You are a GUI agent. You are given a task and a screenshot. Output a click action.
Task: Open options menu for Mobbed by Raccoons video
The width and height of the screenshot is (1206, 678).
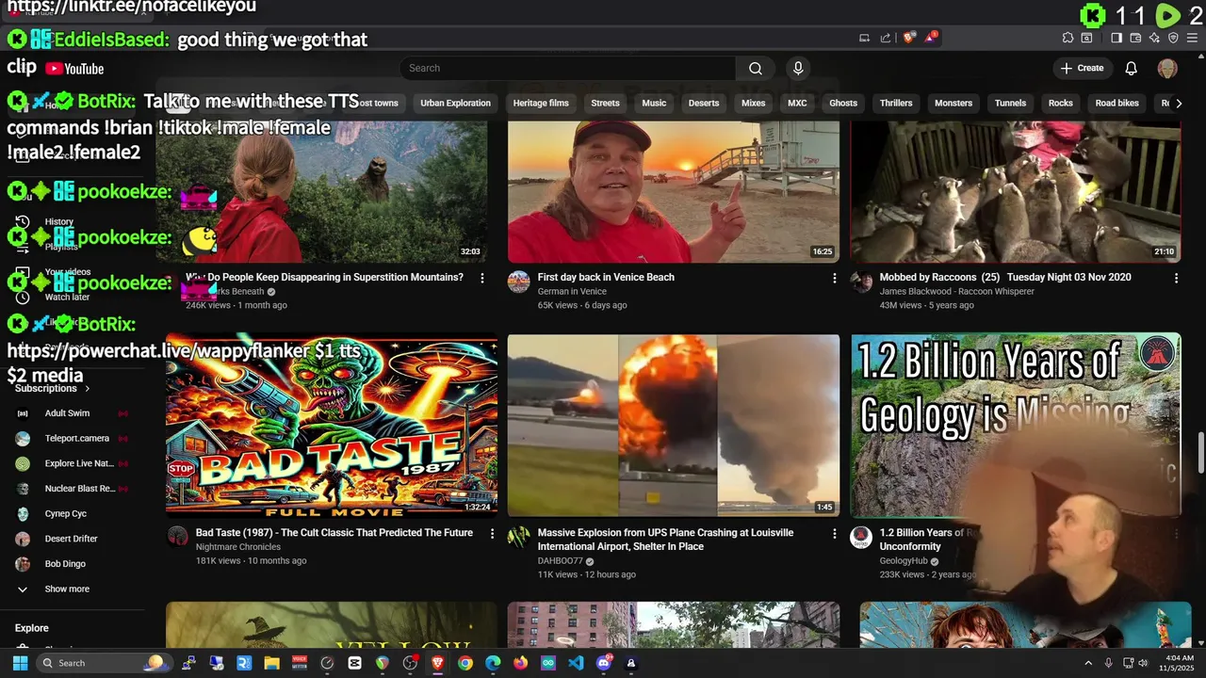[1176, 278]
